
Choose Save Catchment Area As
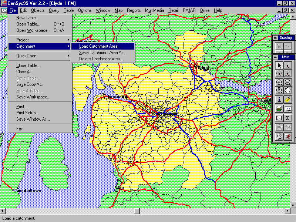pyautogui.click(x=102, y=53)
